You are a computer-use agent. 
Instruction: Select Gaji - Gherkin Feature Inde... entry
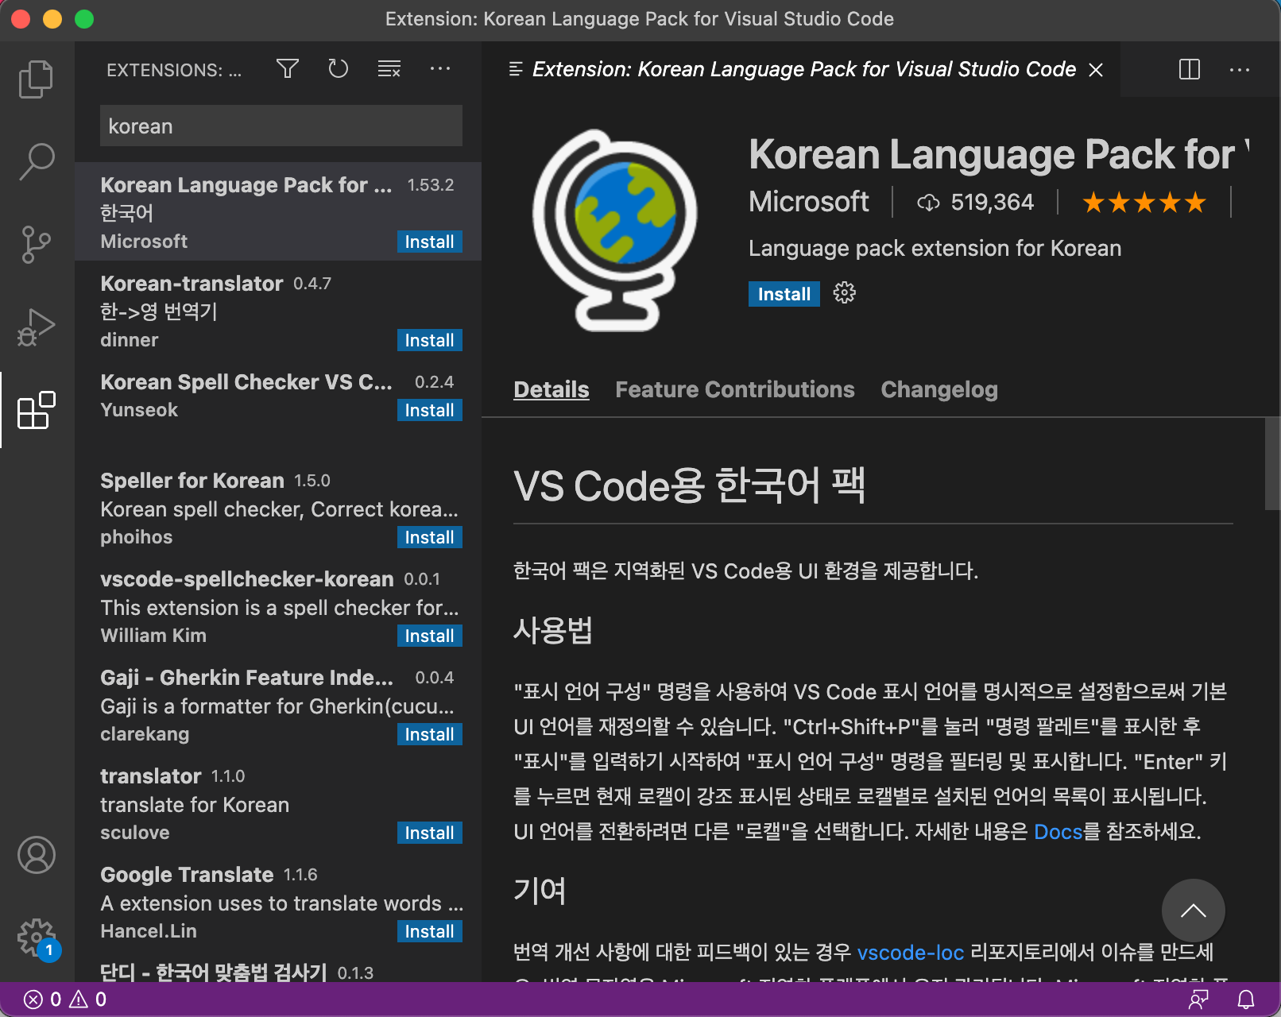(278, 704)
